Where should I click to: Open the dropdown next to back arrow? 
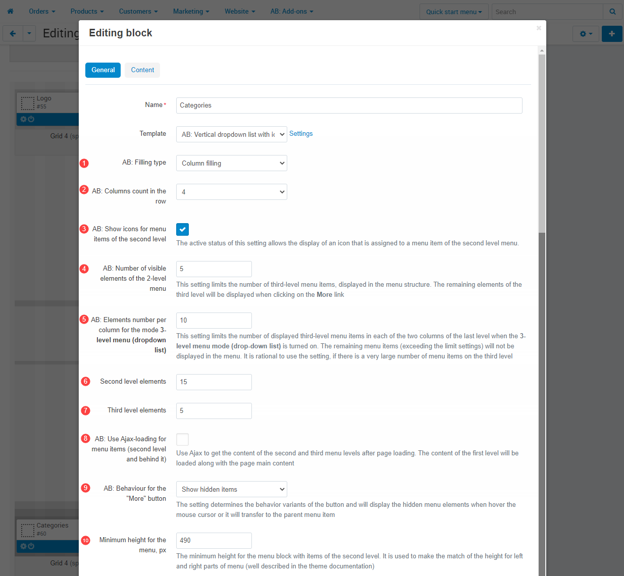coord(29,33)
